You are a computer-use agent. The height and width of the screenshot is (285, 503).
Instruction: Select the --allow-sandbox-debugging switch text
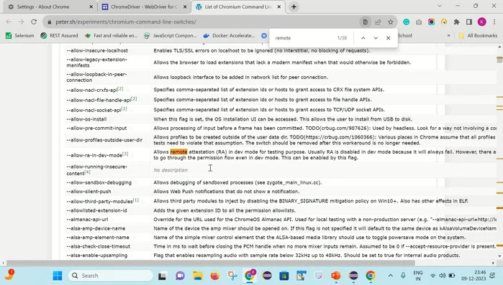pos(99,182)
